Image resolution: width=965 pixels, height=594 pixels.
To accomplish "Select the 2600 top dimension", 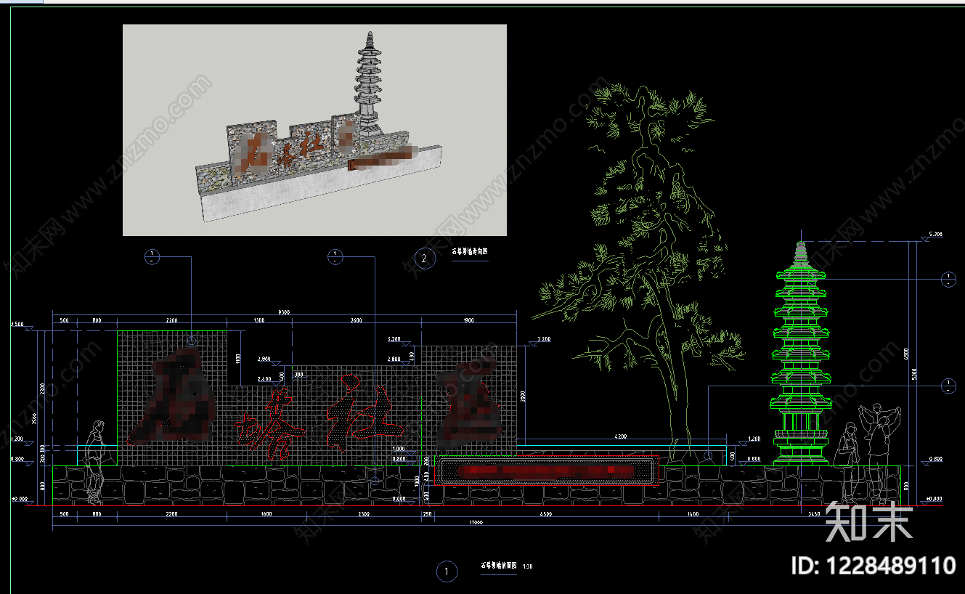I will pyautogui.click(x=356, y=320).
